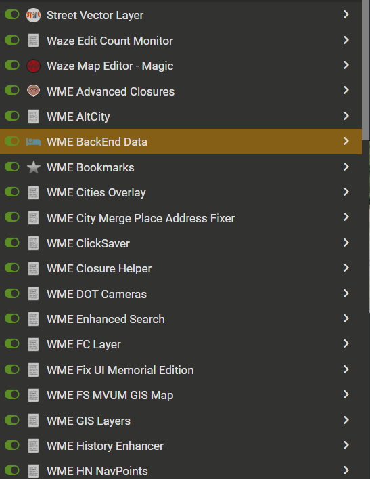Click the script list vertical scrollbar

[366, 70]
